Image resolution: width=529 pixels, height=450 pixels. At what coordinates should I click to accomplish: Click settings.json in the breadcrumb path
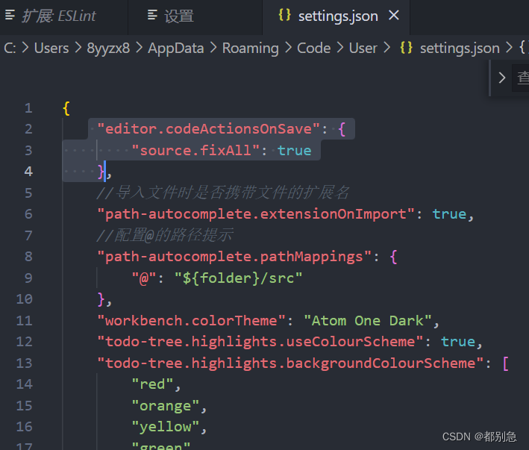(460, 49)
